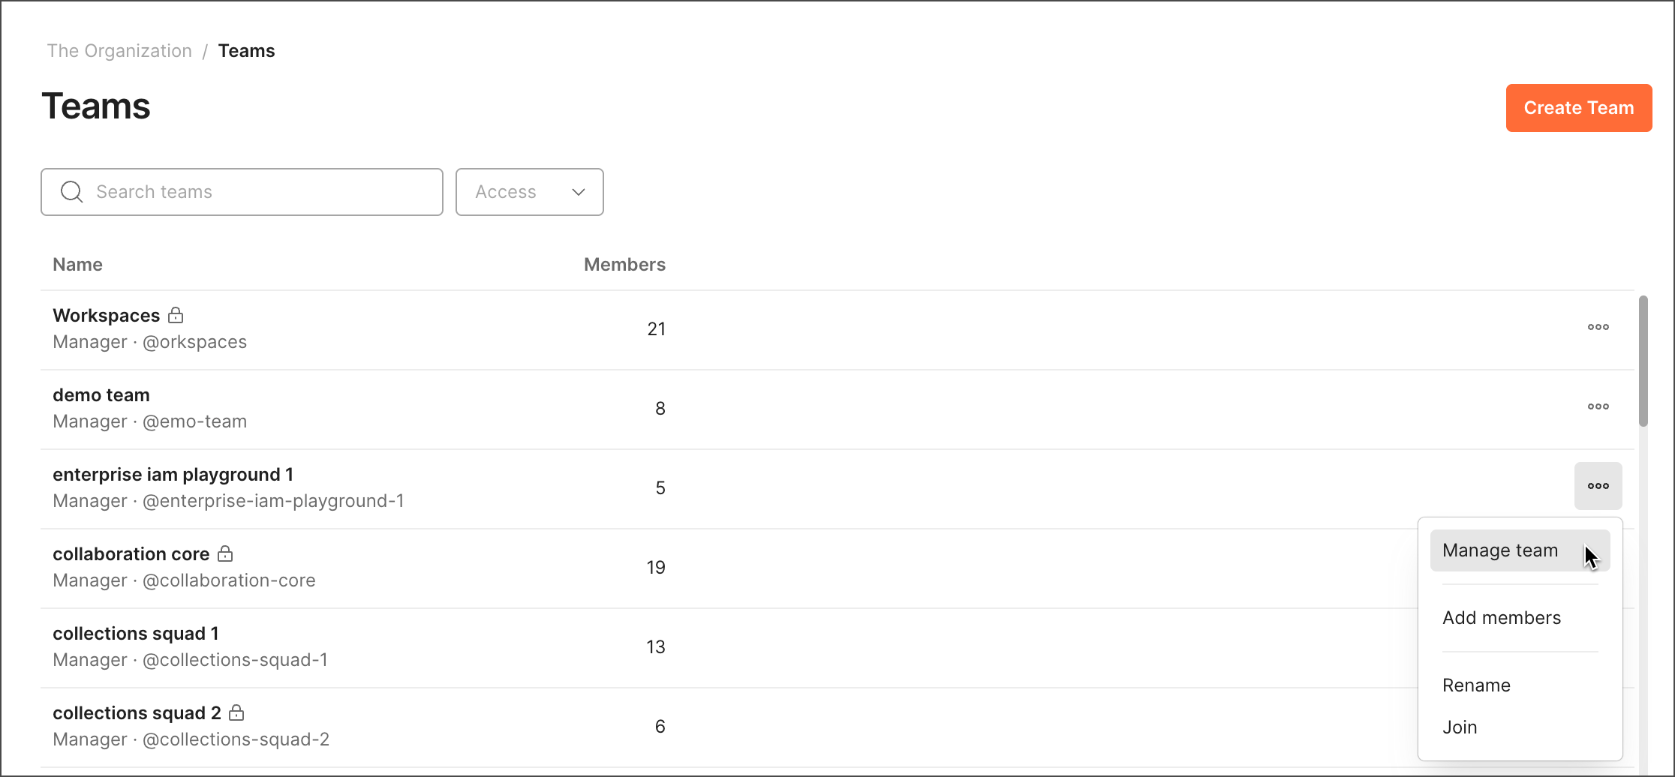Select Manage team from the context menu
Image resolution: width=1675 pixels, height=777 pixels.
[x=1499, y=550]
